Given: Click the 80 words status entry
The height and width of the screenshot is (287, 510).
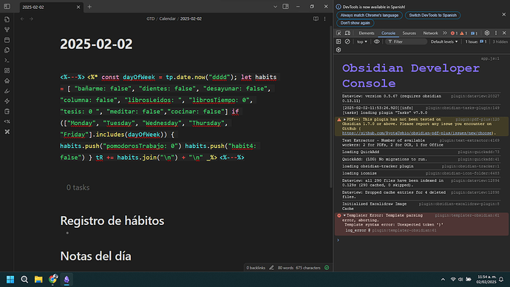Looking at the screenshot, I should click(285, 268).
